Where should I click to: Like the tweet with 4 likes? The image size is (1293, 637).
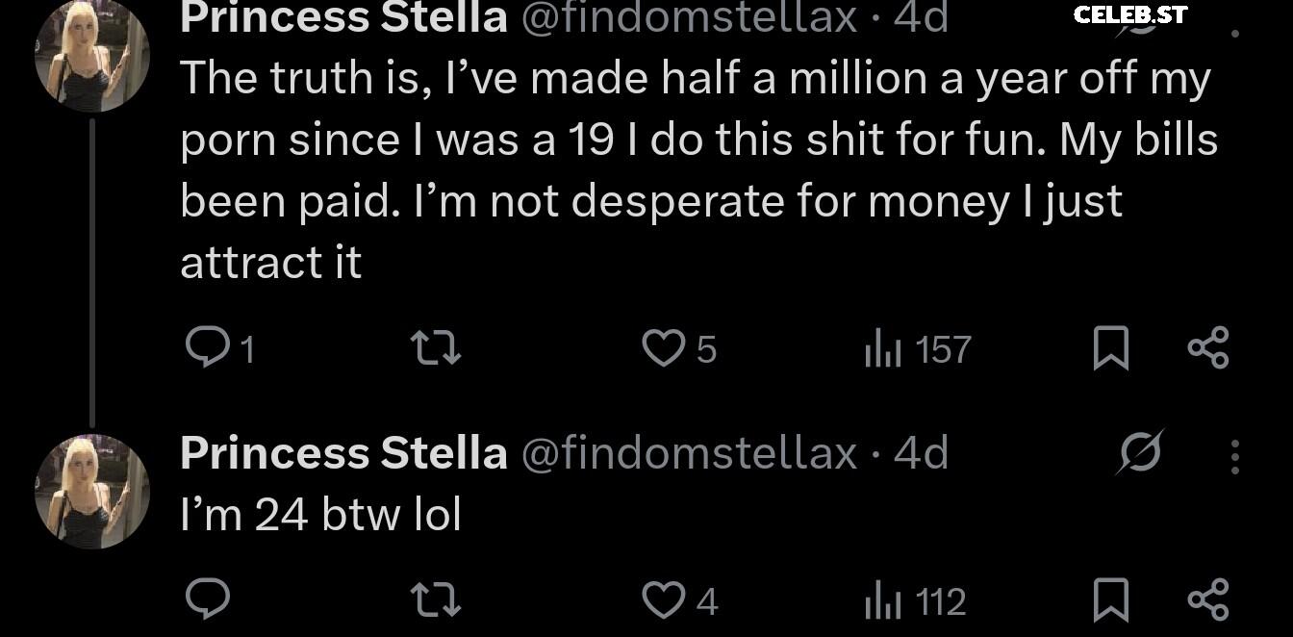coord(679,600)
